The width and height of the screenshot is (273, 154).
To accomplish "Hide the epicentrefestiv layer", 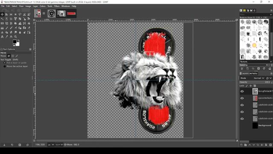I will [242, 98].
